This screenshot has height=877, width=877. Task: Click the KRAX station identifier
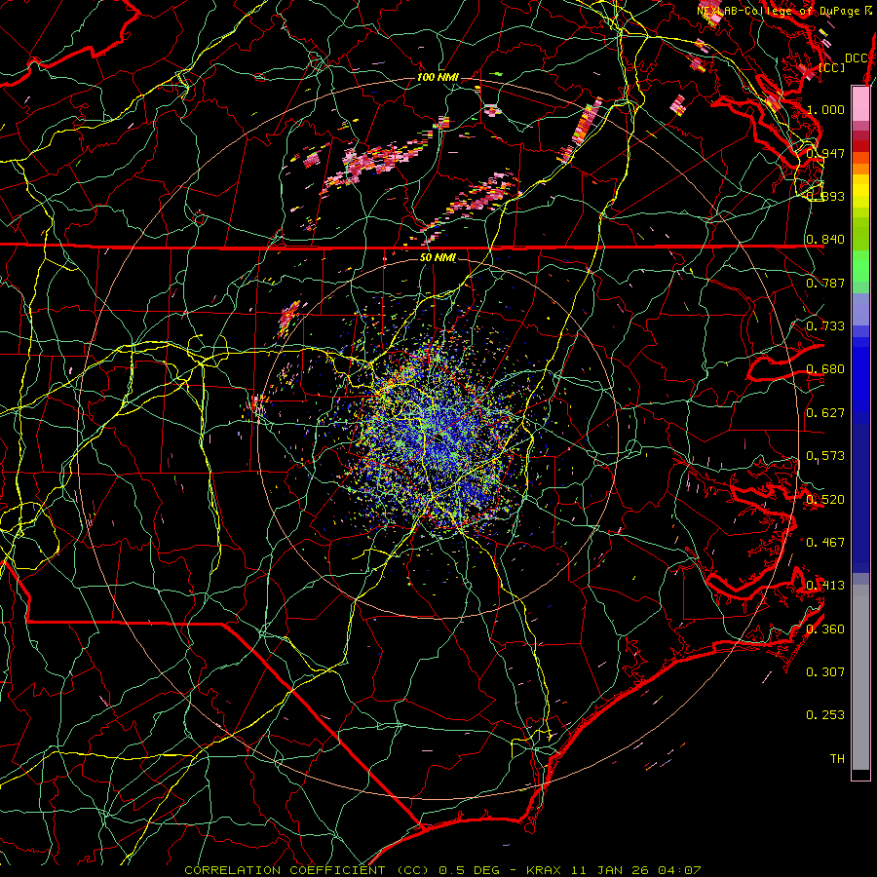(x=546, y=870)
